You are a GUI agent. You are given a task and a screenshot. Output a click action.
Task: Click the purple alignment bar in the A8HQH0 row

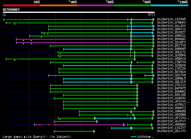tap(80, 125)
